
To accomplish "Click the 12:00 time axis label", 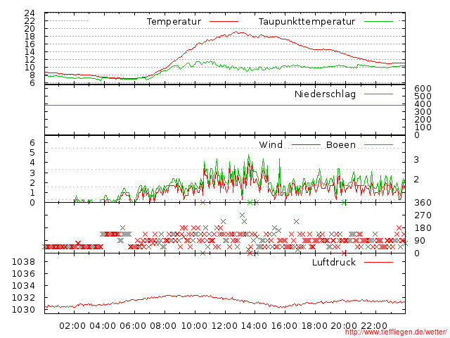I will (x=224, y=326).
